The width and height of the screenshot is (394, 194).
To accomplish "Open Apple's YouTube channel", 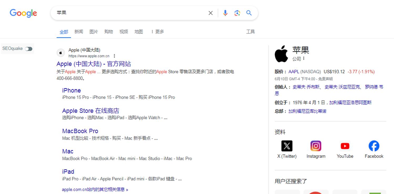I will 345,146.
